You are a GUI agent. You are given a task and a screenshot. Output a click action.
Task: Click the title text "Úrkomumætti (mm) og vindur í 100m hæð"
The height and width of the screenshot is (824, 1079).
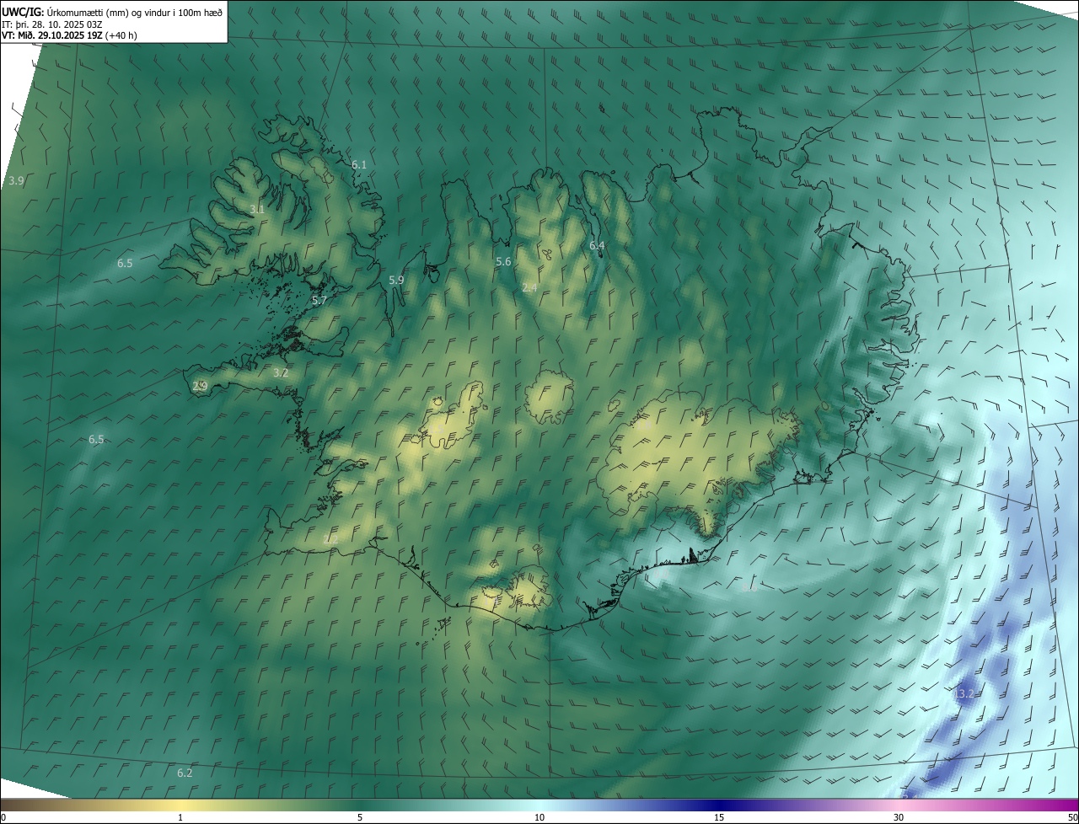(135, 11)
